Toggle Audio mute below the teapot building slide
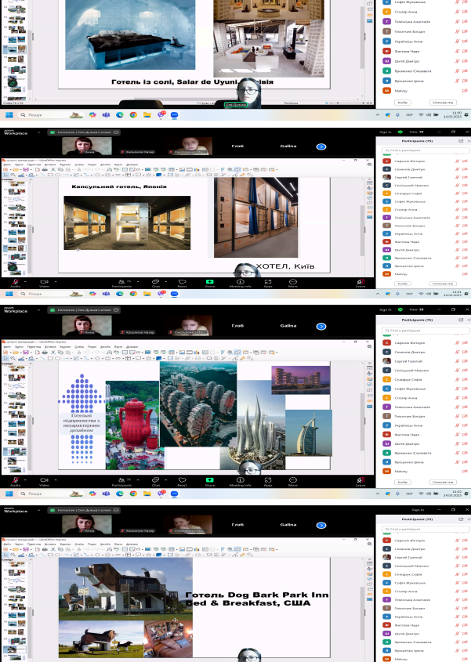Screen dimensions: 471x662 click(x=16, y=479)
